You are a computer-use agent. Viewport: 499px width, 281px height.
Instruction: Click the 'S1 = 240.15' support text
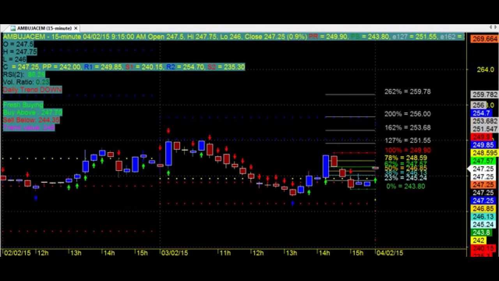[144, 67]
